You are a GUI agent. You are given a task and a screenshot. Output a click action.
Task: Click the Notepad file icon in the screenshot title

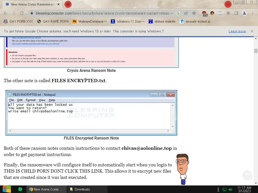point(10,94)
